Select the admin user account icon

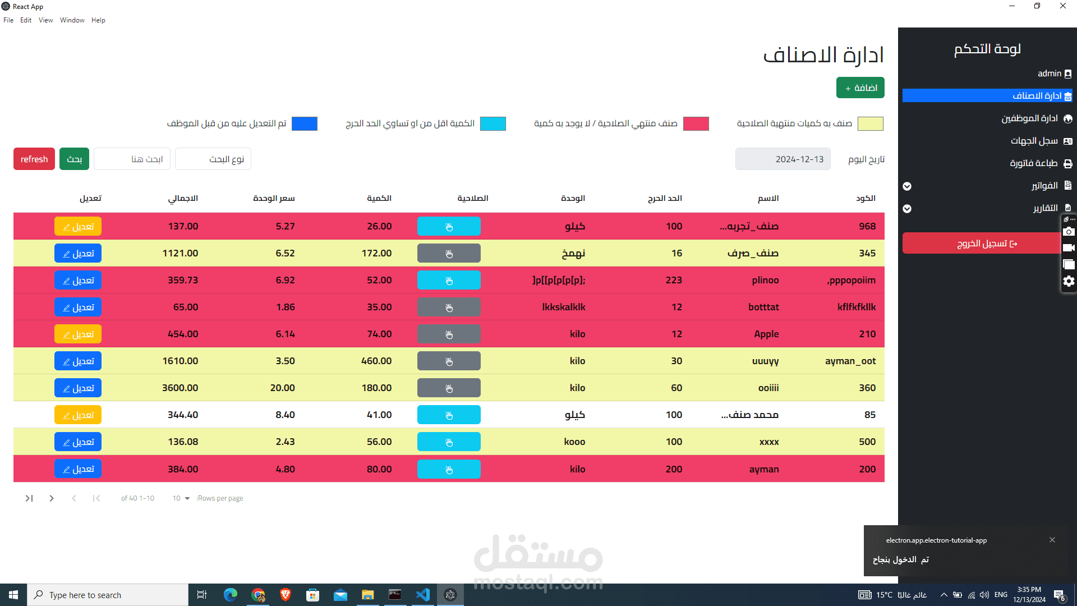1067,74
